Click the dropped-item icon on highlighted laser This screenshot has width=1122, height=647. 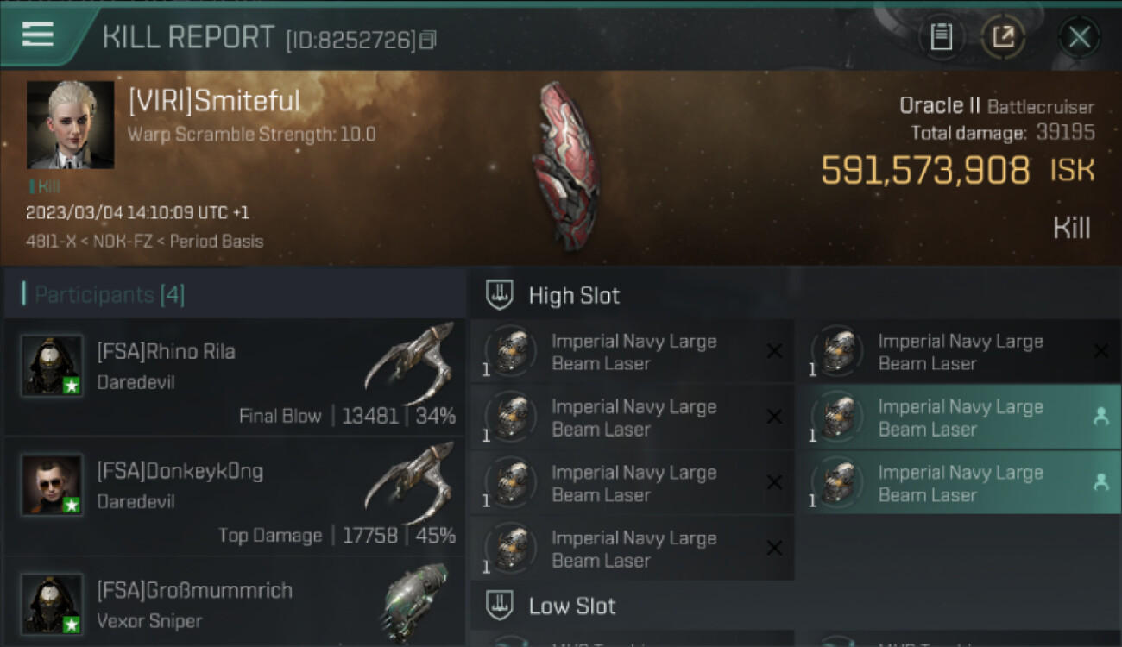1100,417
